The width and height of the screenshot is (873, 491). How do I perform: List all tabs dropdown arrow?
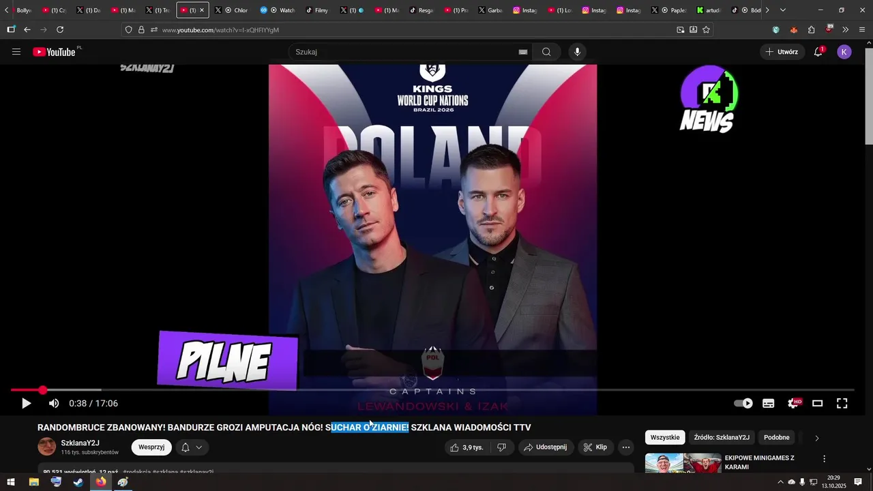pos(783,10)
